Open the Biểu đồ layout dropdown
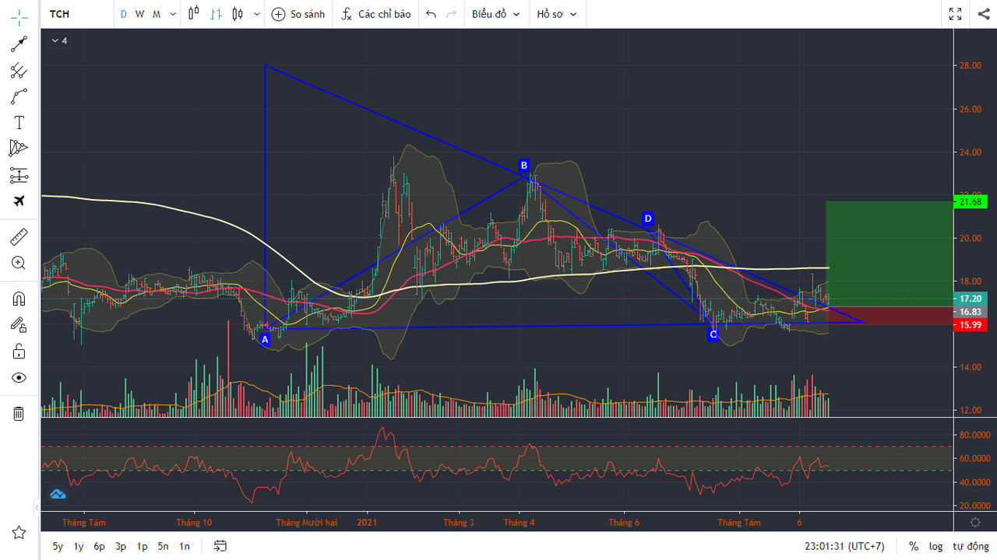Screen dimensions: 997x560 point(495,14)
